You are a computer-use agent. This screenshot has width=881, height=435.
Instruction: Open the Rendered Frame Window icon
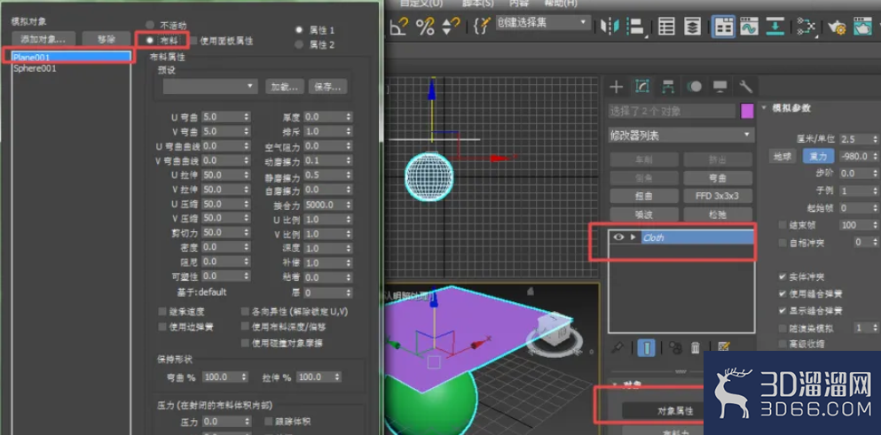tap(862, 27)
